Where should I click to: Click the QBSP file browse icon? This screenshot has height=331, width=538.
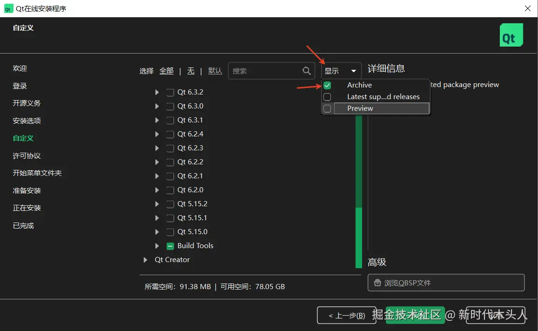coord(377,283)
